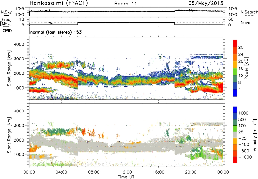Image resolution: width=258 pixels, height=179 pixels.
Task: Click the '16:00' time tick label
Action: pos(158,172)
